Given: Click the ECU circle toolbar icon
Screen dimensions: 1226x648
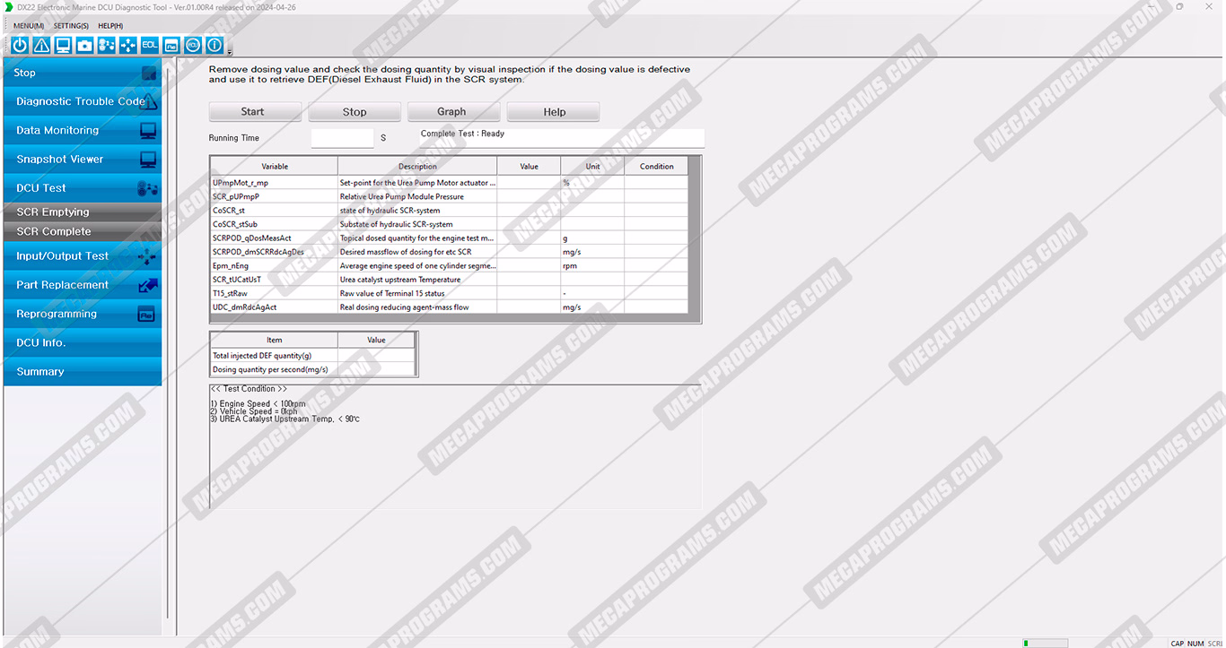Looking at the screenshot, I should pyautogui.click(x=192, y=45).
